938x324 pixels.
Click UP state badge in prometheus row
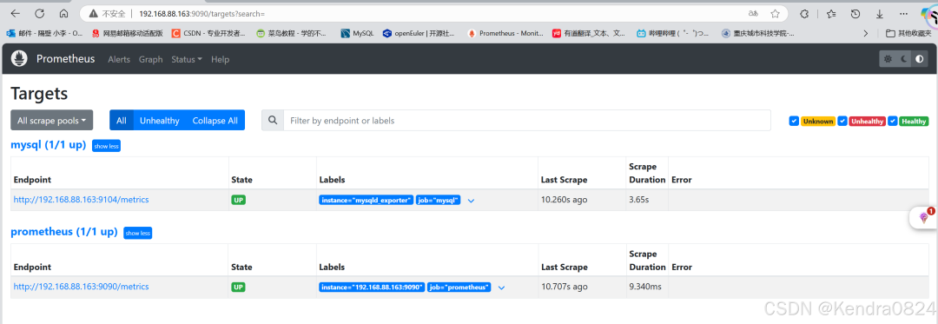[x=238, y=287]
